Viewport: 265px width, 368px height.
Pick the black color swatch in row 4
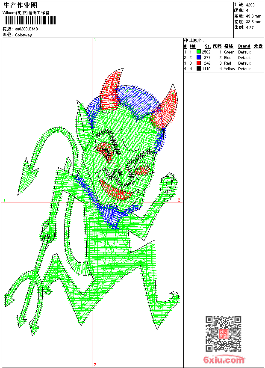coord(199,69)
